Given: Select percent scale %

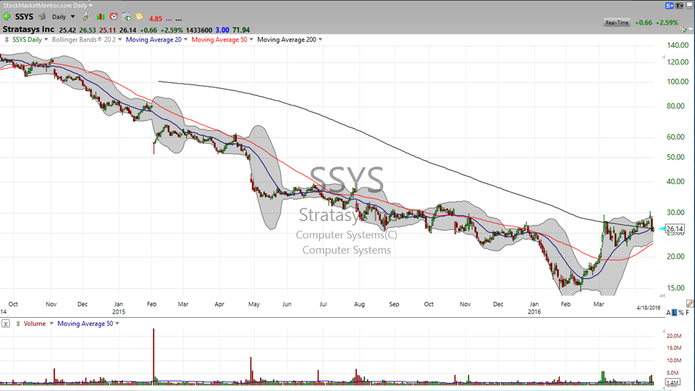Looking at the screenshot, I should (x=681, y=313).
